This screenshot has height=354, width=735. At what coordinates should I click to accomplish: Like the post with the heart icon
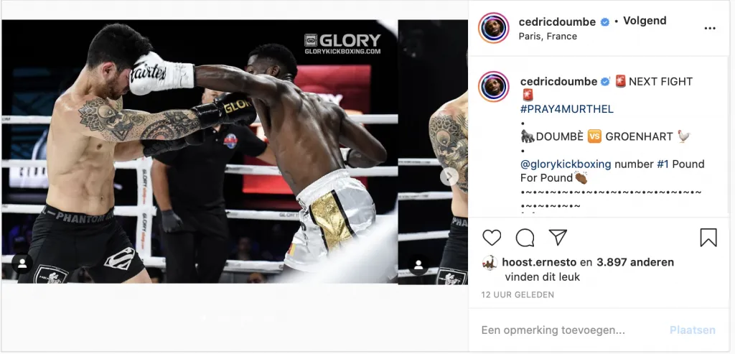[x=492, y=238]
